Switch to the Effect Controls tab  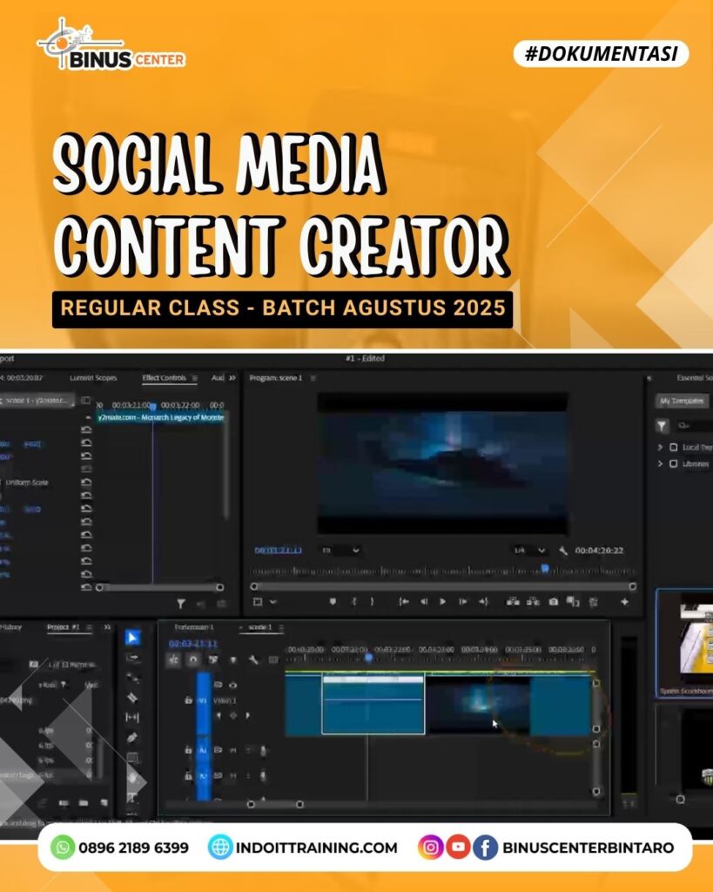click(x=165, y=378)
